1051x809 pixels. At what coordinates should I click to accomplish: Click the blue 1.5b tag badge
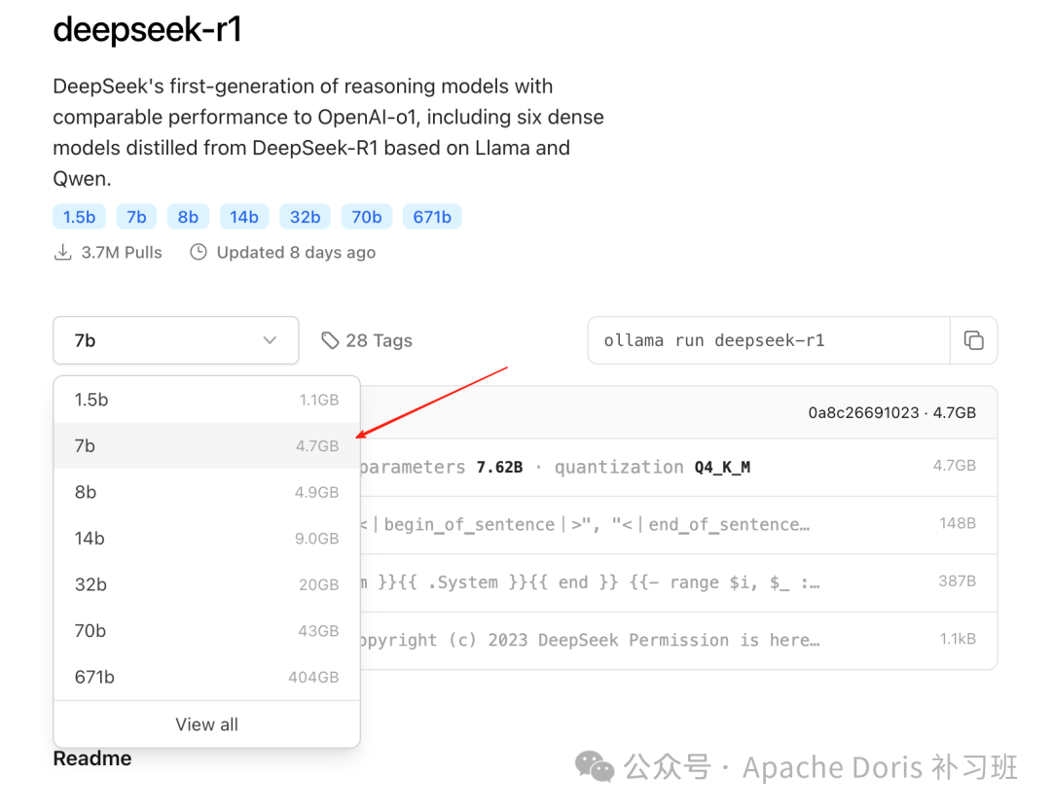click(79, 217)
